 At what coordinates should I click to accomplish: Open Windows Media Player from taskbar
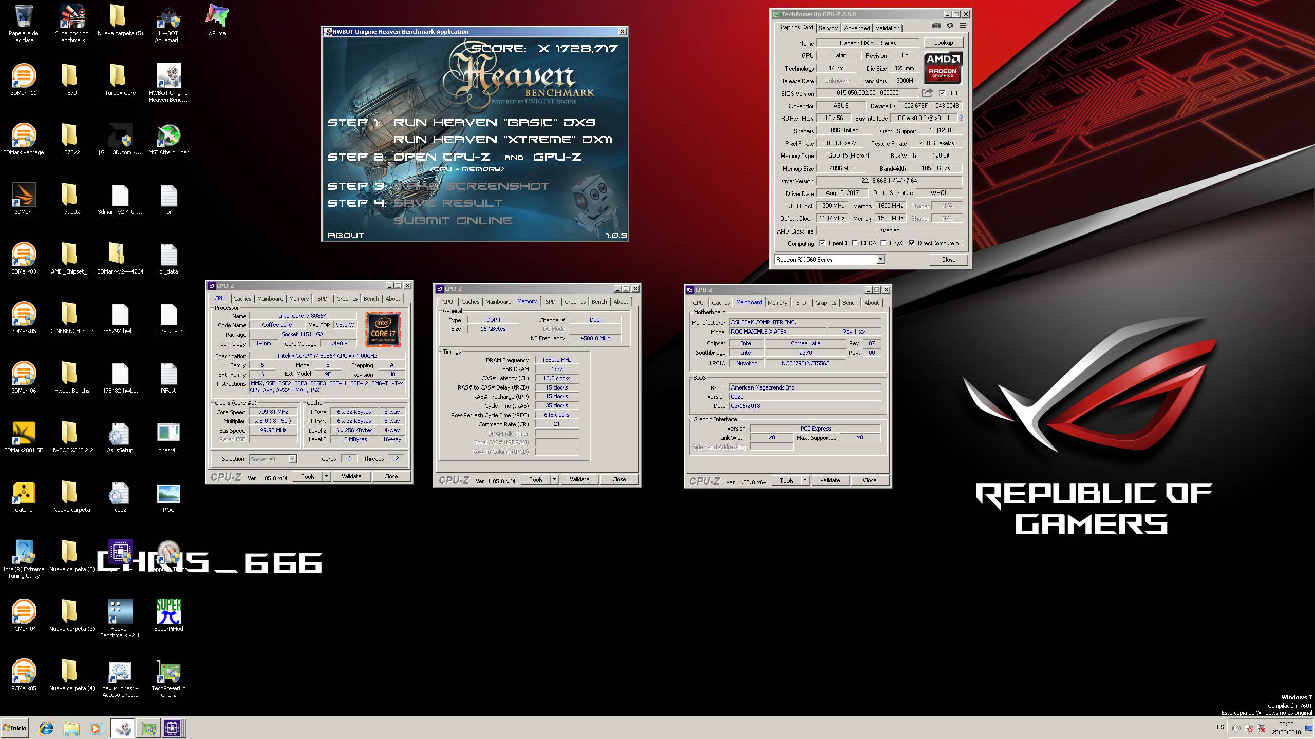96,728
